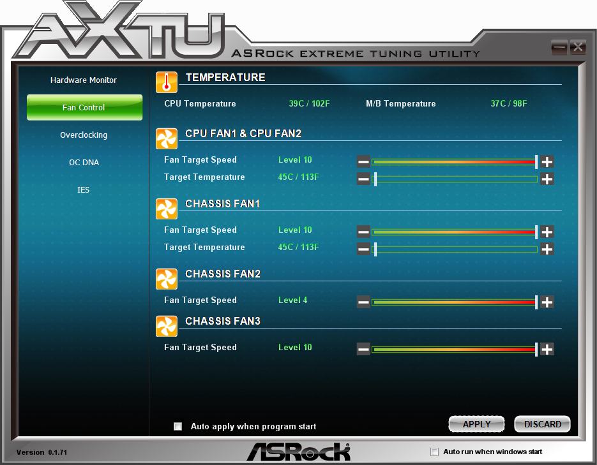This screenshot has height=465, width=597.
Task: Click the CPU fan target speed slider
Action: [x=455, y=162]
